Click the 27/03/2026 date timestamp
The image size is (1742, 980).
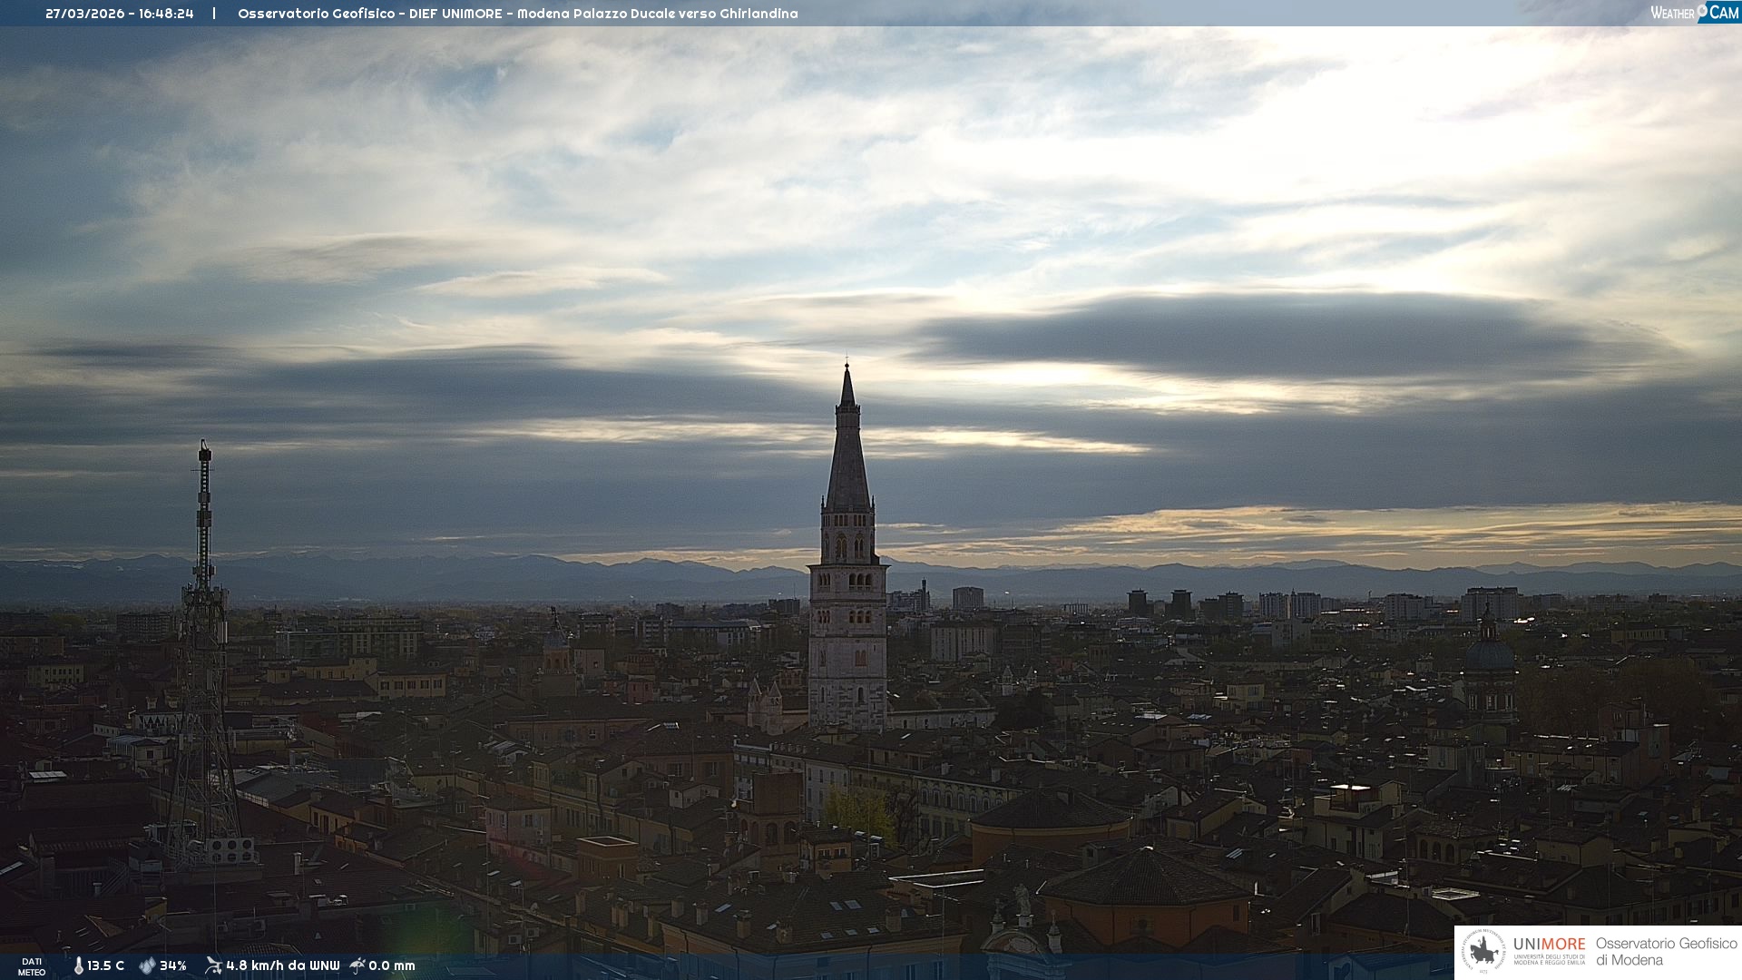84,14
